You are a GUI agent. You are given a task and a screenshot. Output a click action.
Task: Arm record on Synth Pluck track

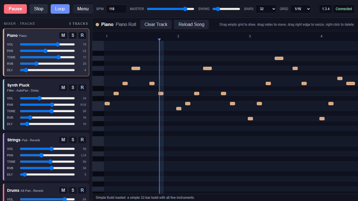point(82,87)
